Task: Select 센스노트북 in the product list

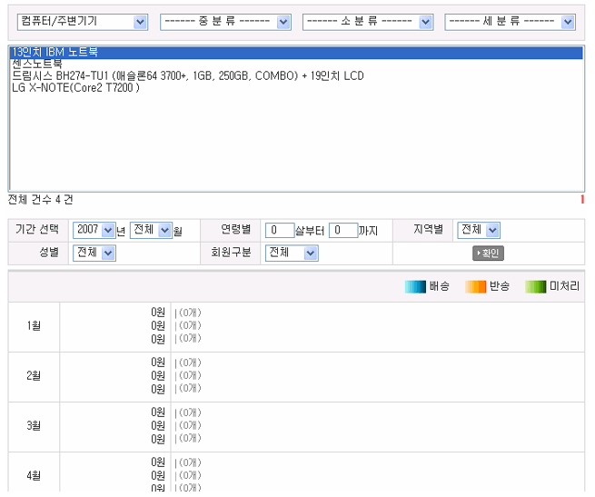Action: coord(37,65)
